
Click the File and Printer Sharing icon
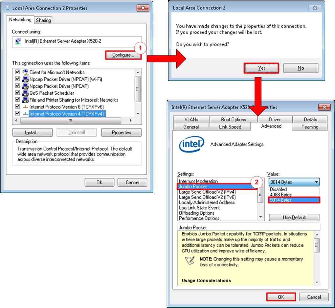click(x=25, y=100)
